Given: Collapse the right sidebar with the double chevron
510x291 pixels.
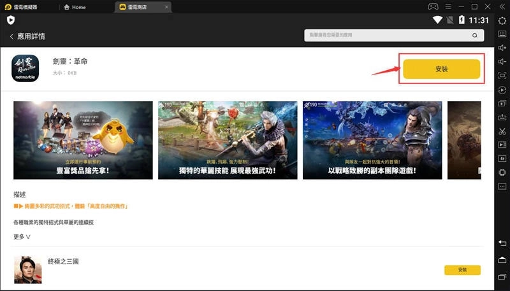Looking at the screenshot, I should point(502,6).
